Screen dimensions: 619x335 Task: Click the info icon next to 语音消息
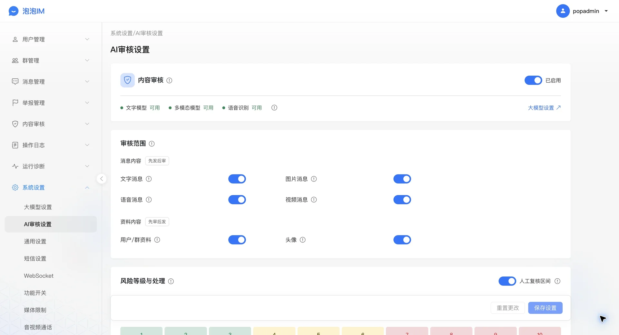click(149, 200)
